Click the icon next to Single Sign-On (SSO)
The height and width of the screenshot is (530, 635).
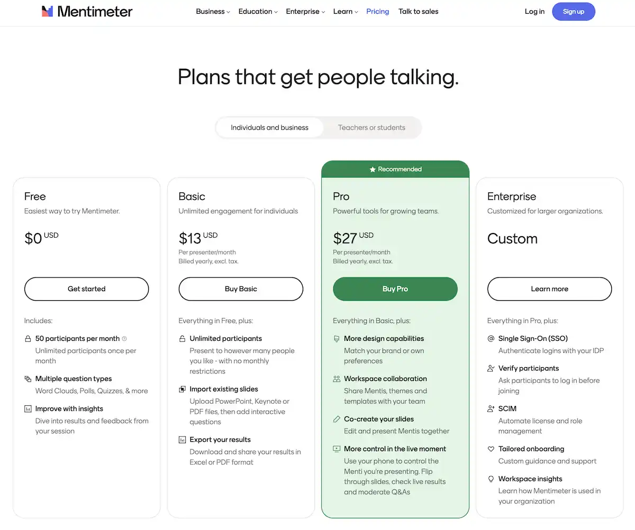491,338
